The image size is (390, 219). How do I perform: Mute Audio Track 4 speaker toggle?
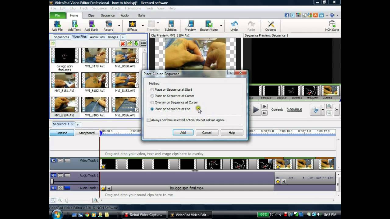(54, 188)
